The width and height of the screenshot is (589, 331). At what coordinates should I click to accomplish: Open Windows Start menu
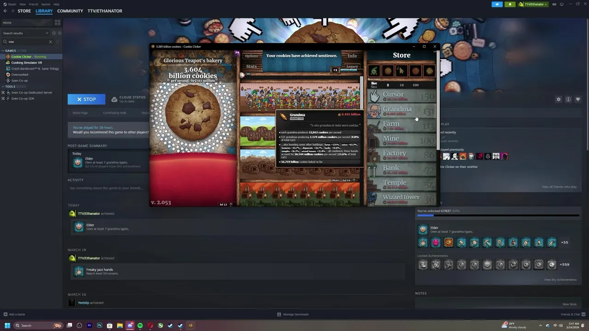coord(7,325)
